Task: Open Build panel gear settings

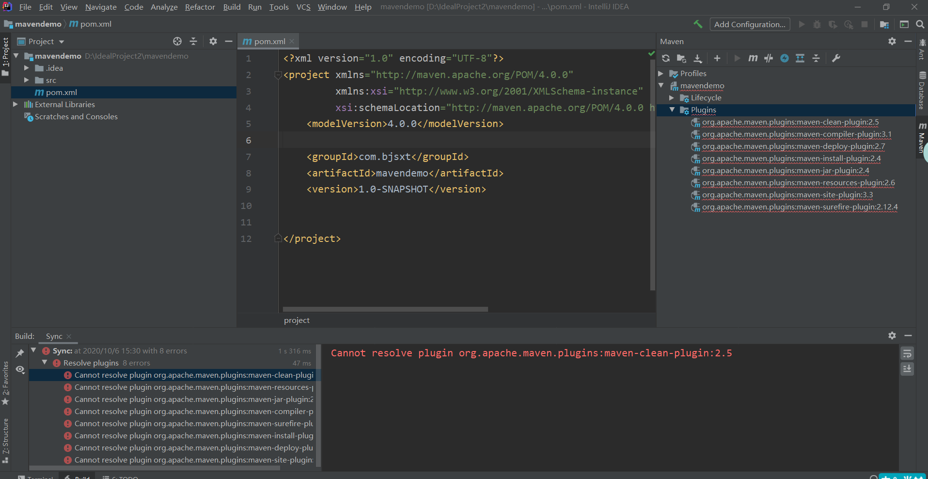Action: pyautogui.click(x=892, y=335)
